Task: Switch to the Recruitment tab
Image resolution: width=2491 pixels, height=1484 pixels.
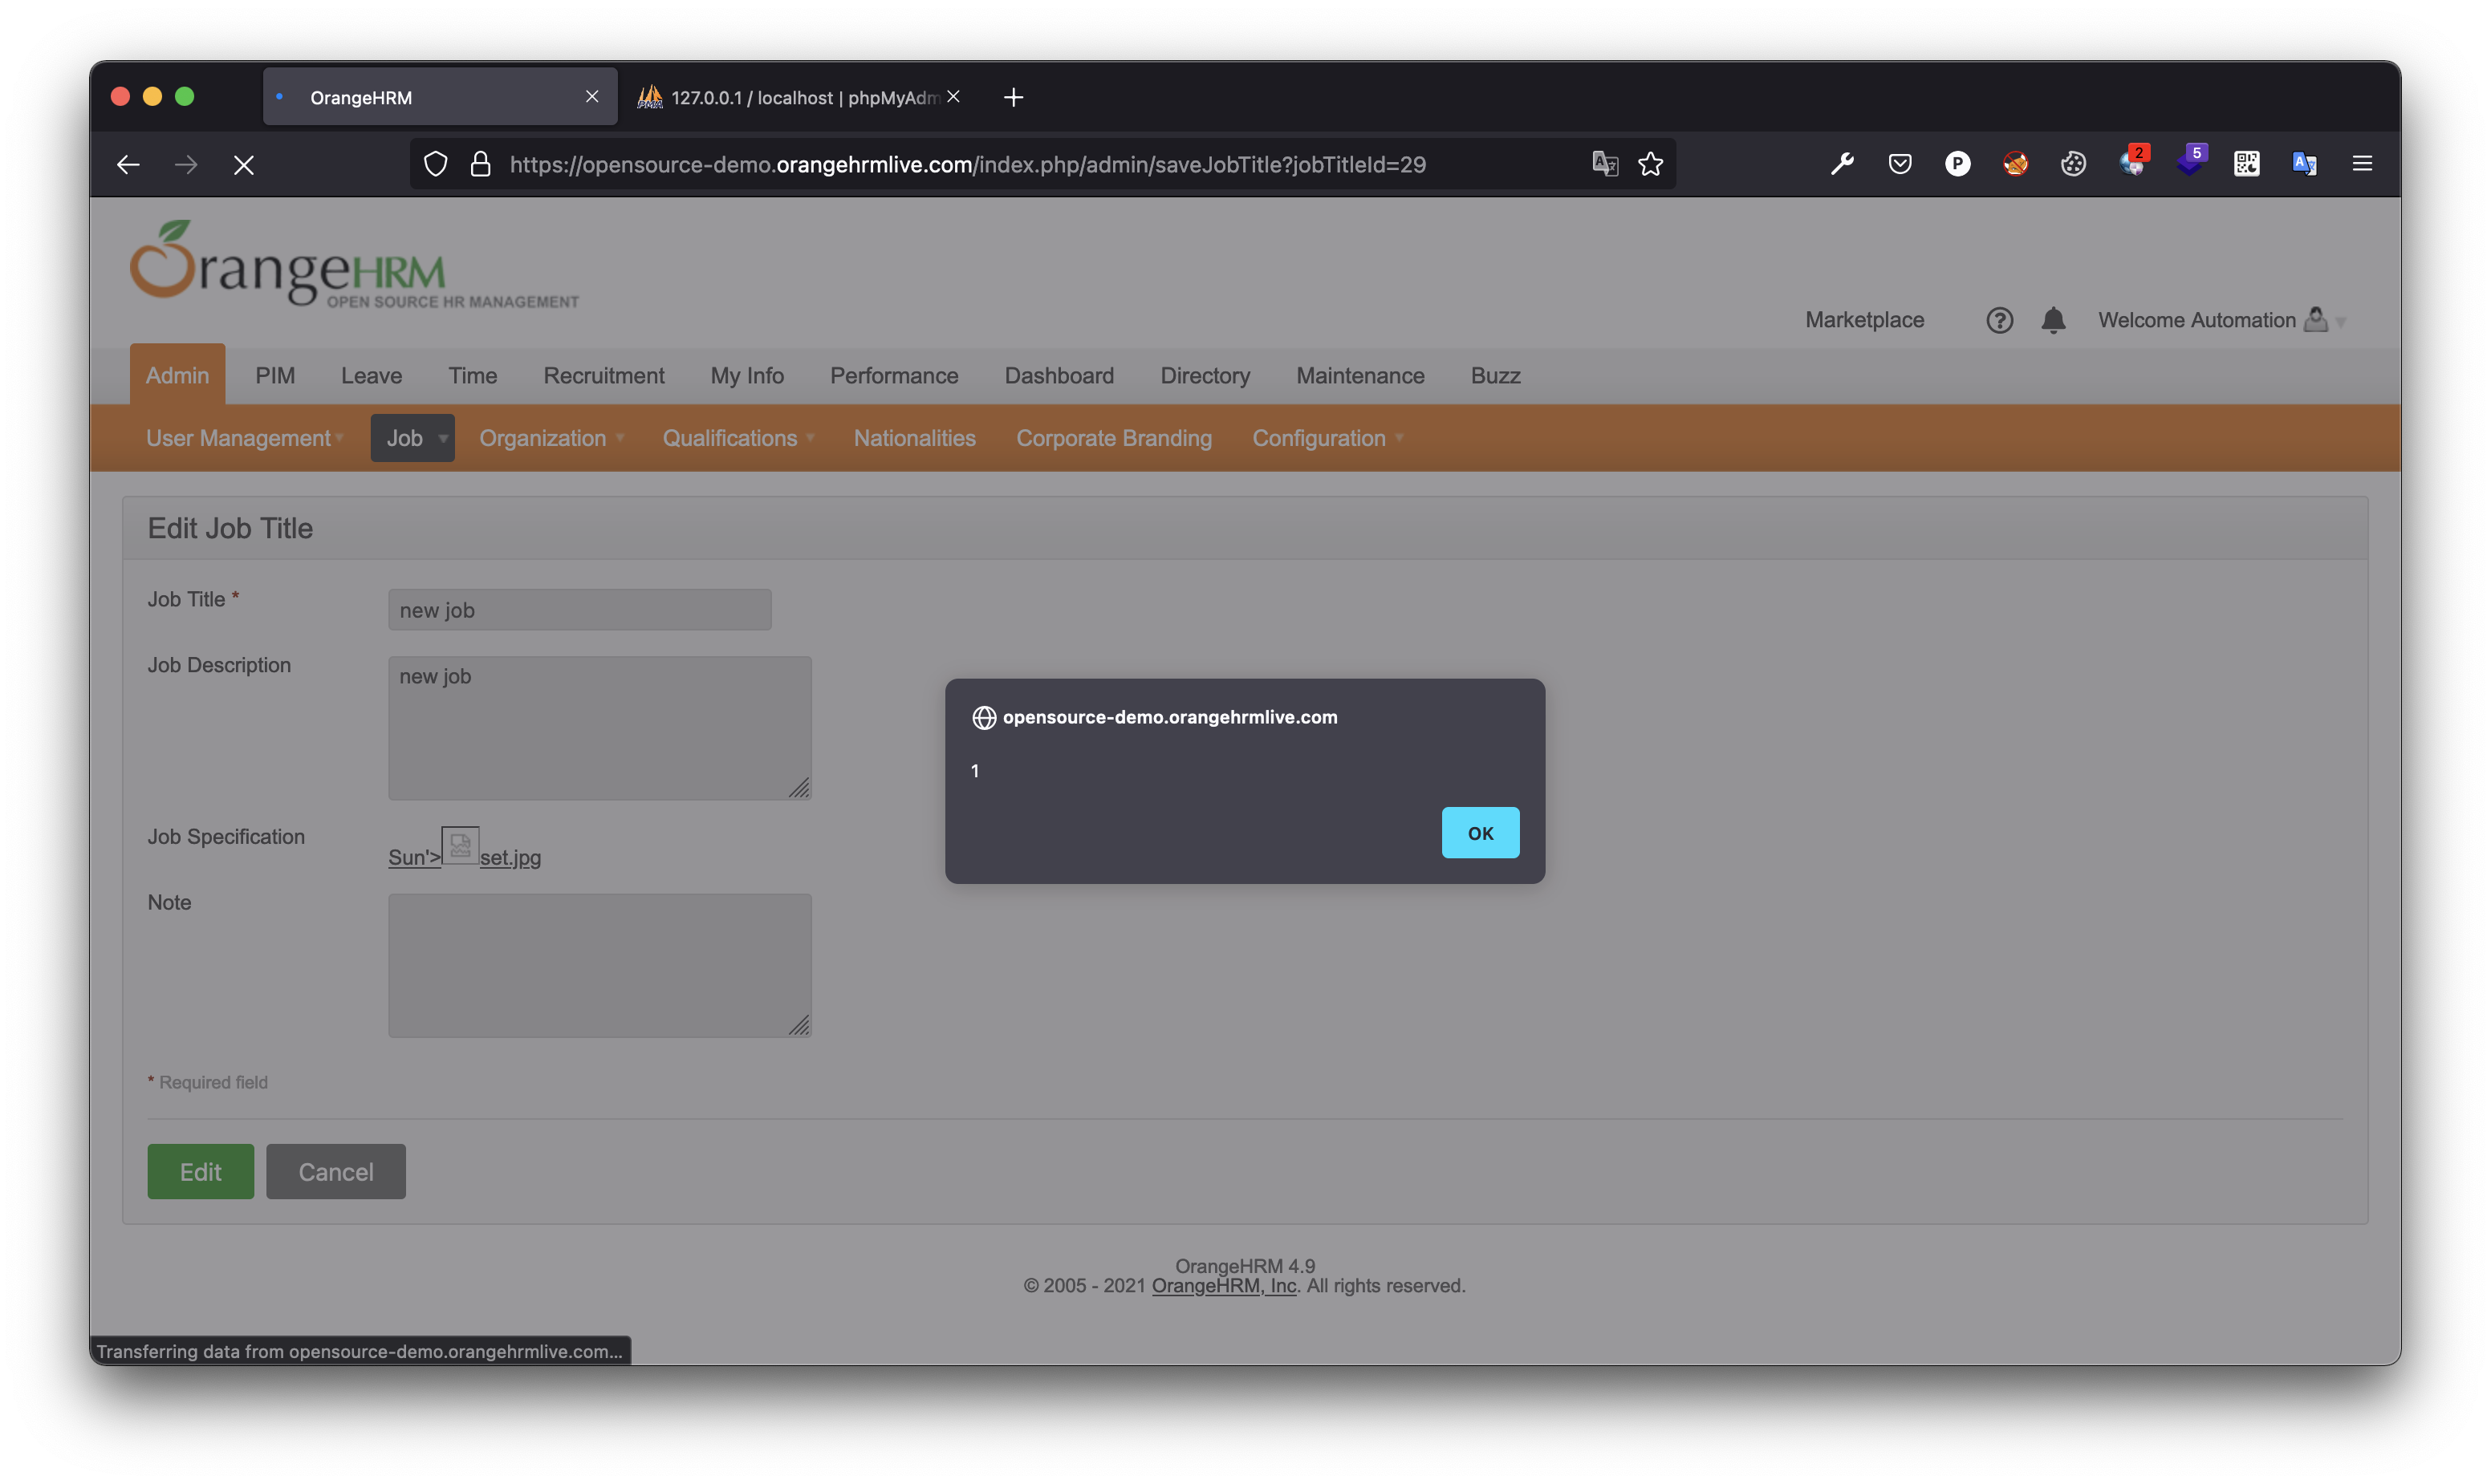Action: (x=604, y=375)
